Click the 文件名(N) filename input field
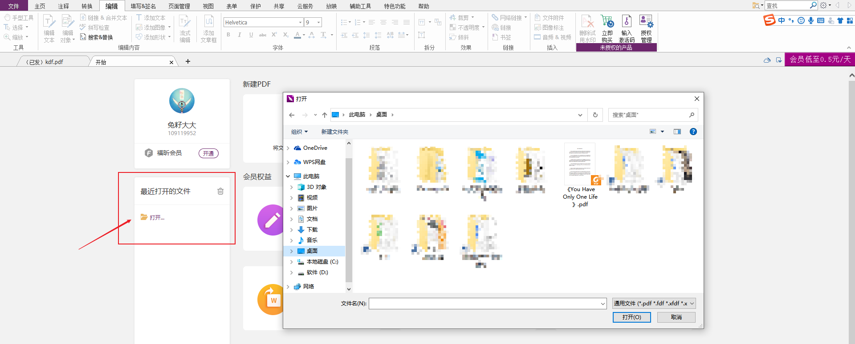The width and height of the screenshot is (855, 344). tap(488, 304)
